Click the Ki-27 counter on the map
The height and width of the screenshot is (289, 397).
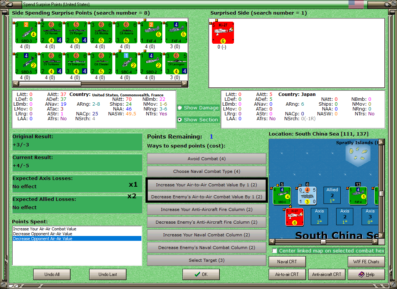click(x=295, y=217)
